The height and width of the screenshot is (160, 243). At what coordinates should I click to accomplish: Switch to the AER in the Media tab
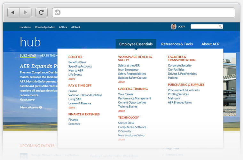tap(49, 55)
